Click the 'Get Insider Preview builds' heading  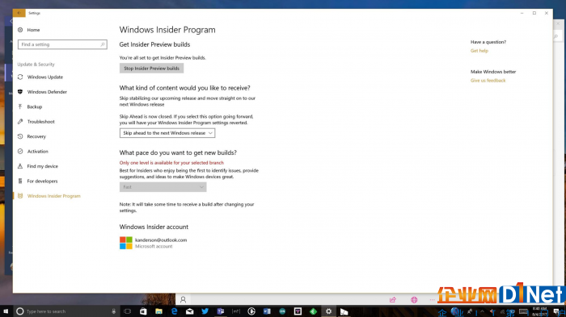coord(155,44)
